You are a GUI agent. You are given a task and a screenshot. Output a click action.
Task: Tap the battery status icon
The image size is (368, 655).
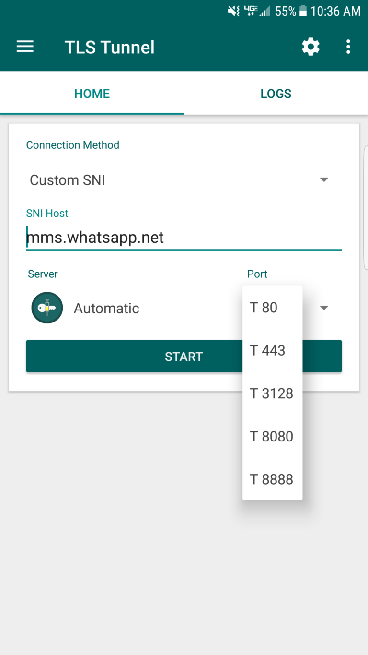[303, 11]
